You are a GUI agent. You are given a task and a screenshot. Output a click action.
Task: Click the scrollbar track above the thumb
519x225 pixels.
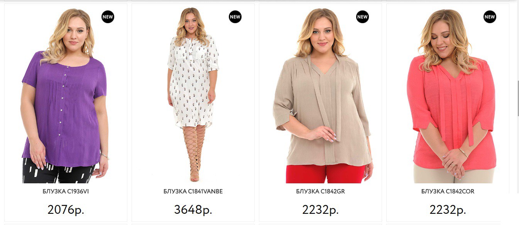pos(517,41)
